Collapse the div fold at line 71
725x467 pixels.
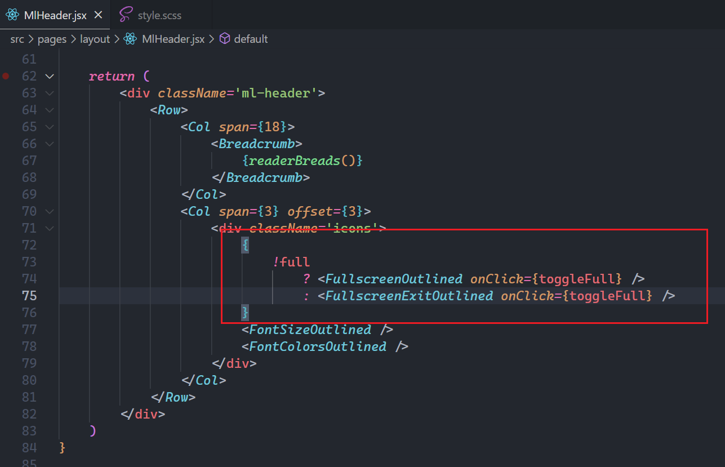coord(50,228)
